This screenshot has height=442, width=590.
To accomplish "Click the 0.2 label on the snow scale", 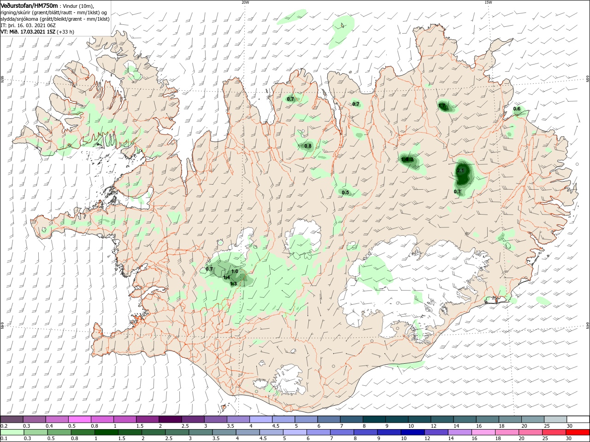I will (4, 426).
